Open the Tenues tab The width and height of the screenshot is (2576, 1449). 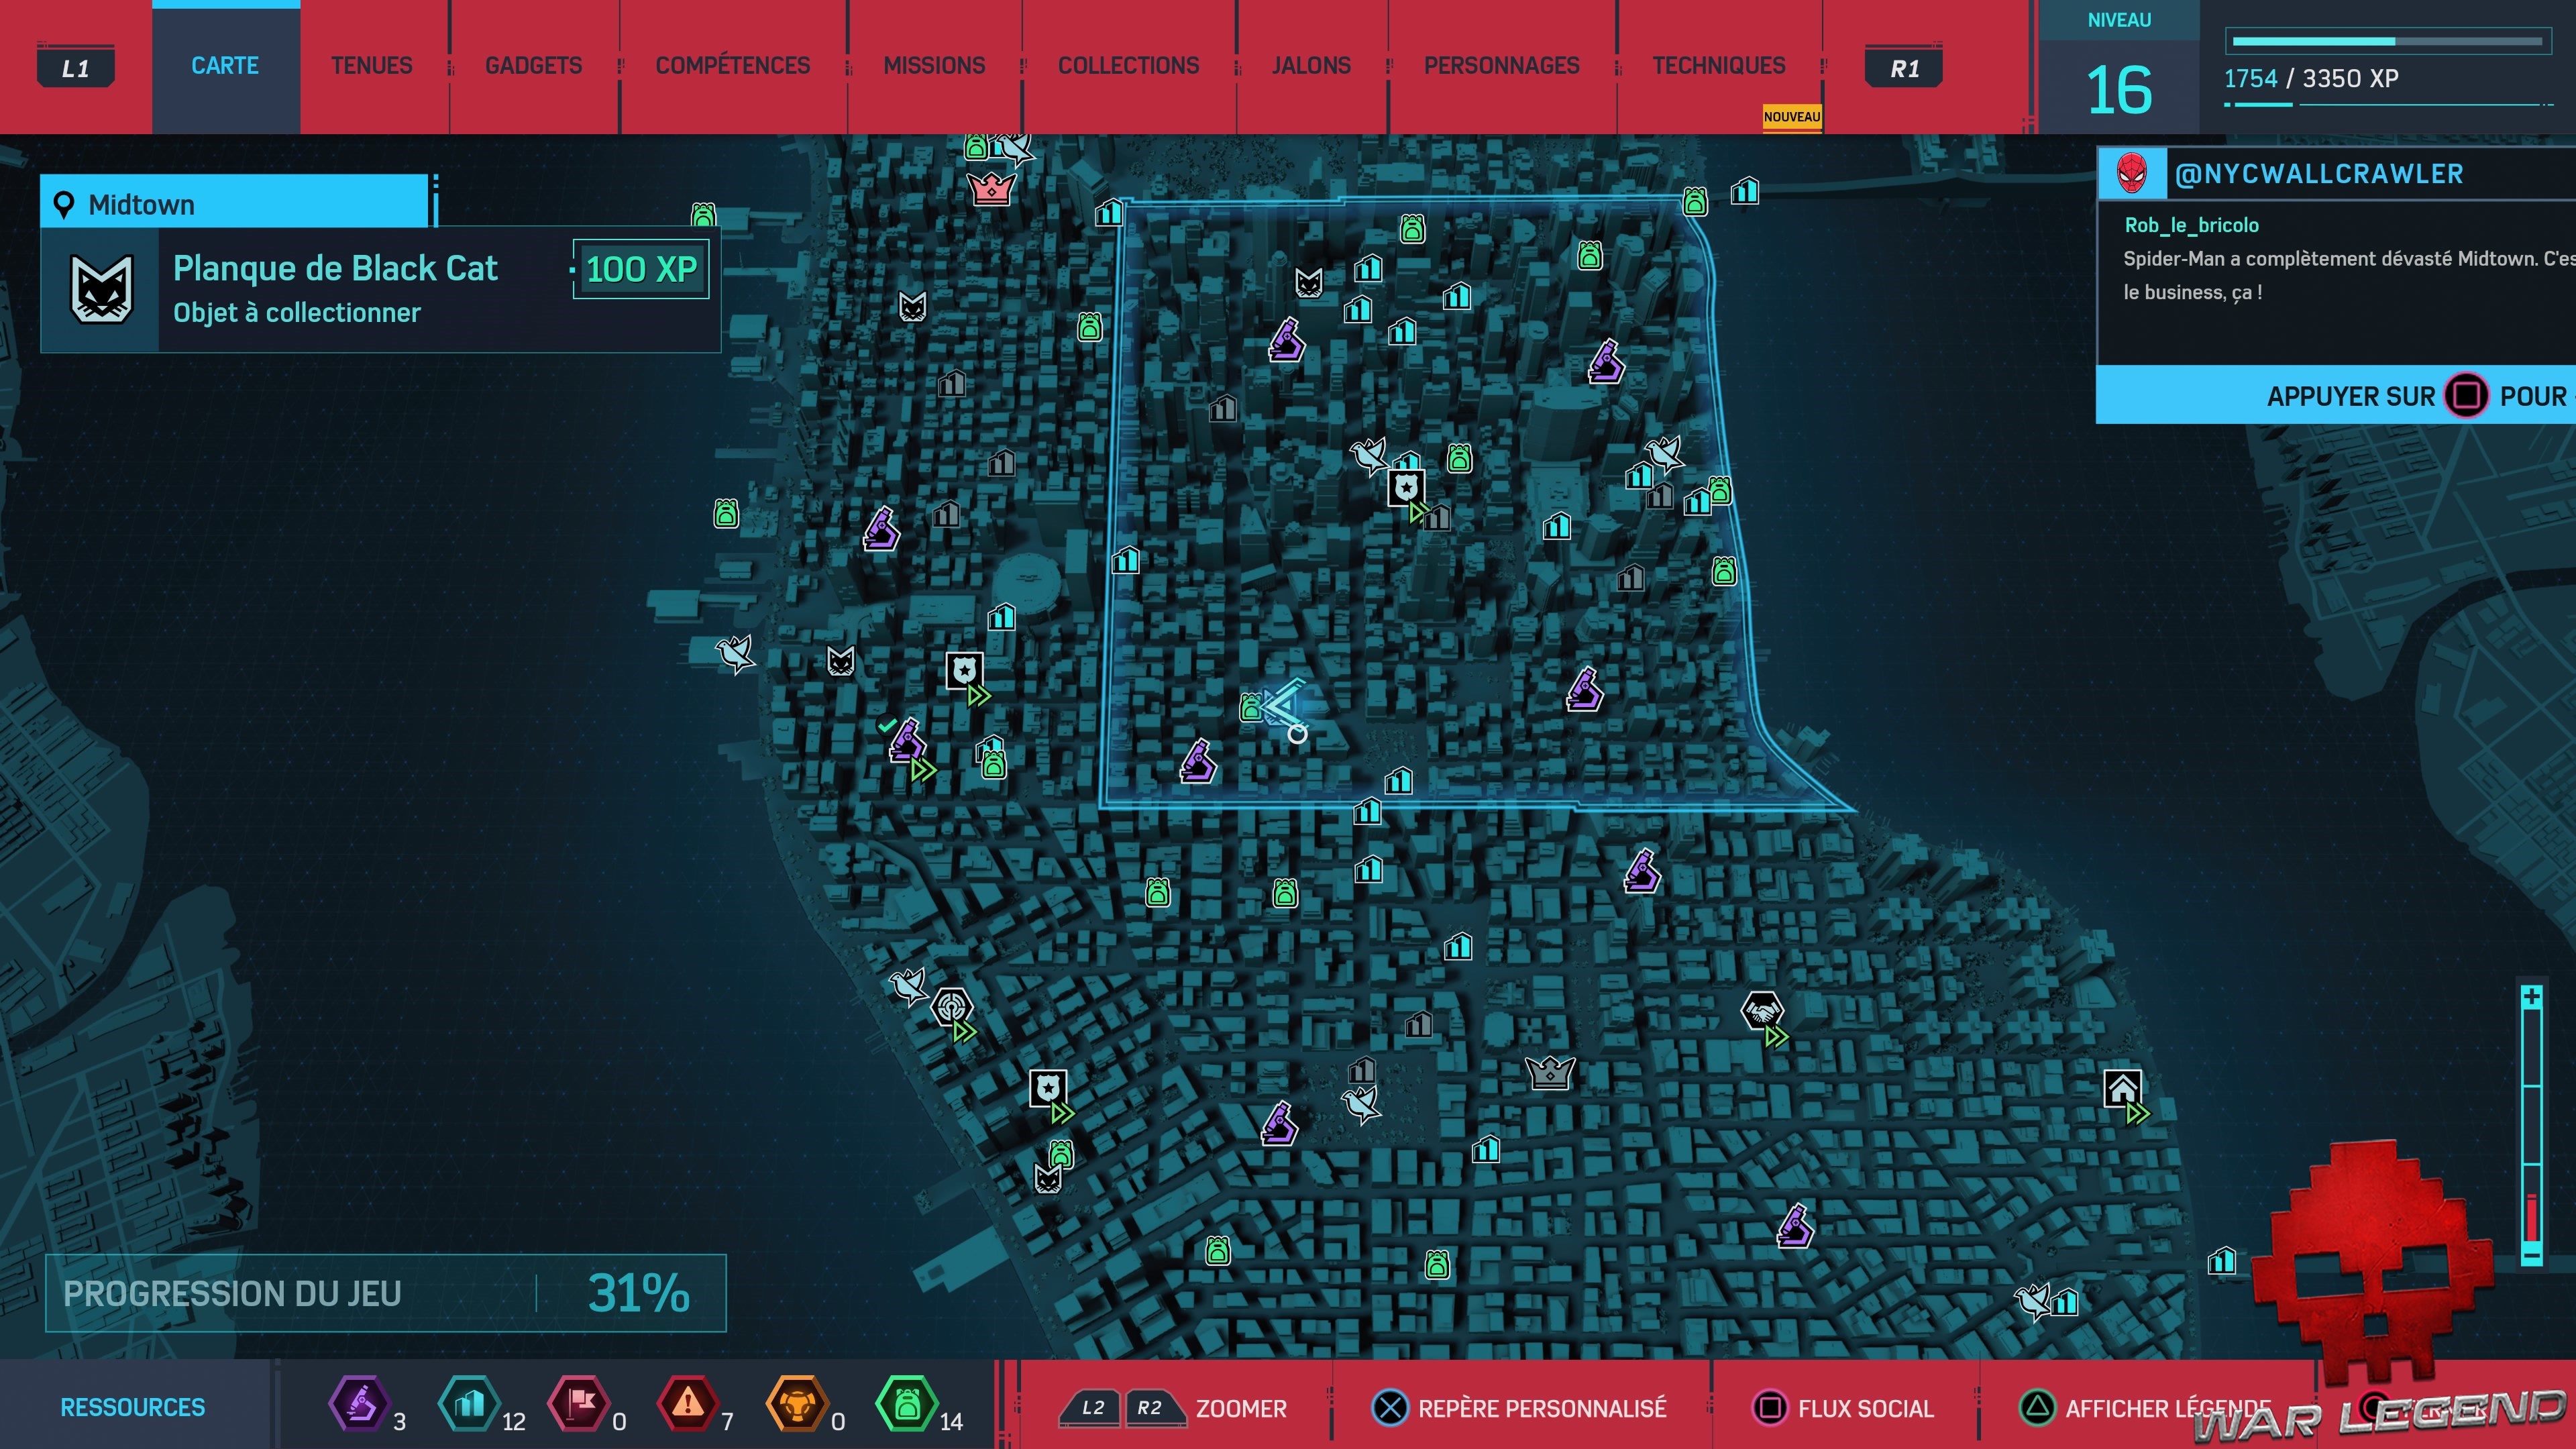coord(371,66)
